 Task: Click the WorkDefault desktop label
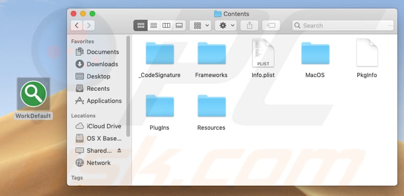pos(33,116)
